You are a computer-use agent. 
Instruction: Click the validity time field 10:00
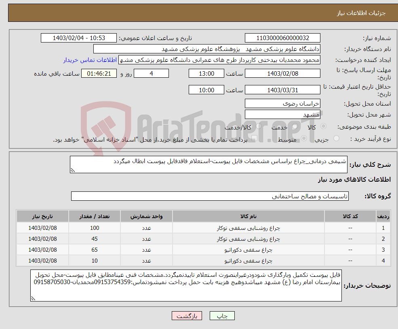point(206,90)
